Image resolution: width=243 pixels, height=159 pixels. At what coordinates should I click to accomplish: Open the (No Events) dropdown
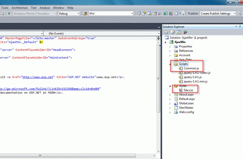(102, 33)
